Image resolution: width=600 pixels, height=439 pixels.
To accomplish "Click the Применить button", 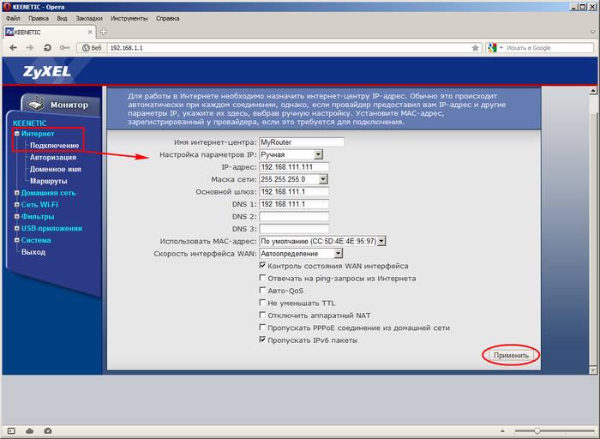I will click(511, 355).
